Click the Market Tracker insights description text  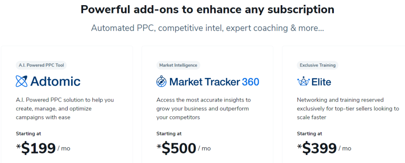pyautogui.click(x=204, y=108)
